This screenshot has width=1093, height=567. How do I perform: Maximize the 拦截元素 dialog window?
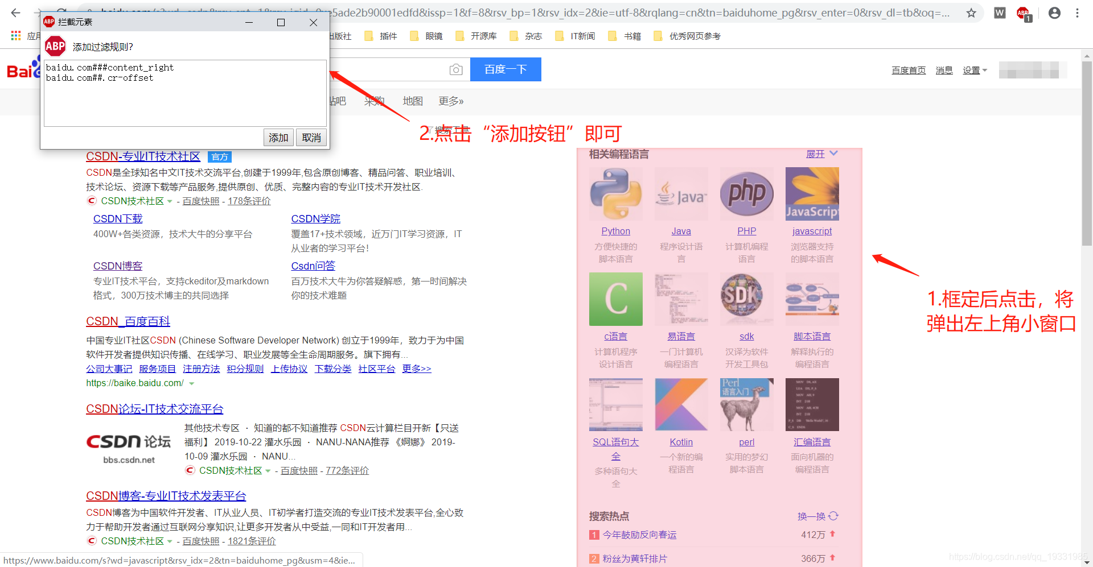pos(281,22)
